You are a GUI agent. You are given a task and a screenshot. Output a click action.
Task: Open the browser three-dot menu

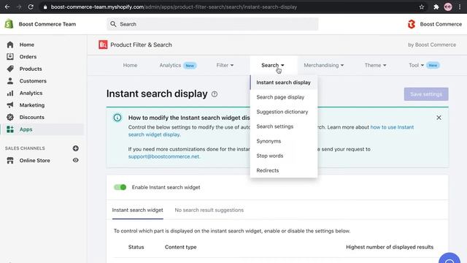tap(460, 7)
